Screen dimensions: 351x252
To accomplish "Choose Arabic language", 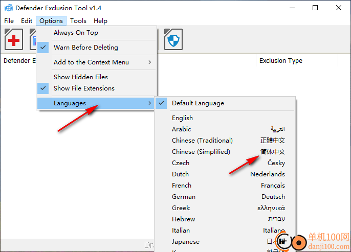I will tap(225, 129).
